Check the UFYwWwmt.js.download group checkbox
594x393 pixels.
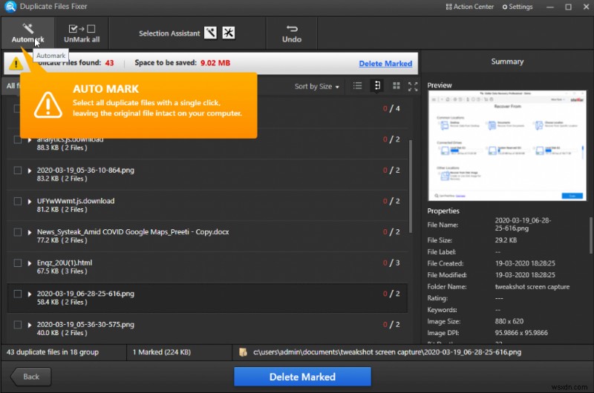pyautogui.click(x=17, y=201)
